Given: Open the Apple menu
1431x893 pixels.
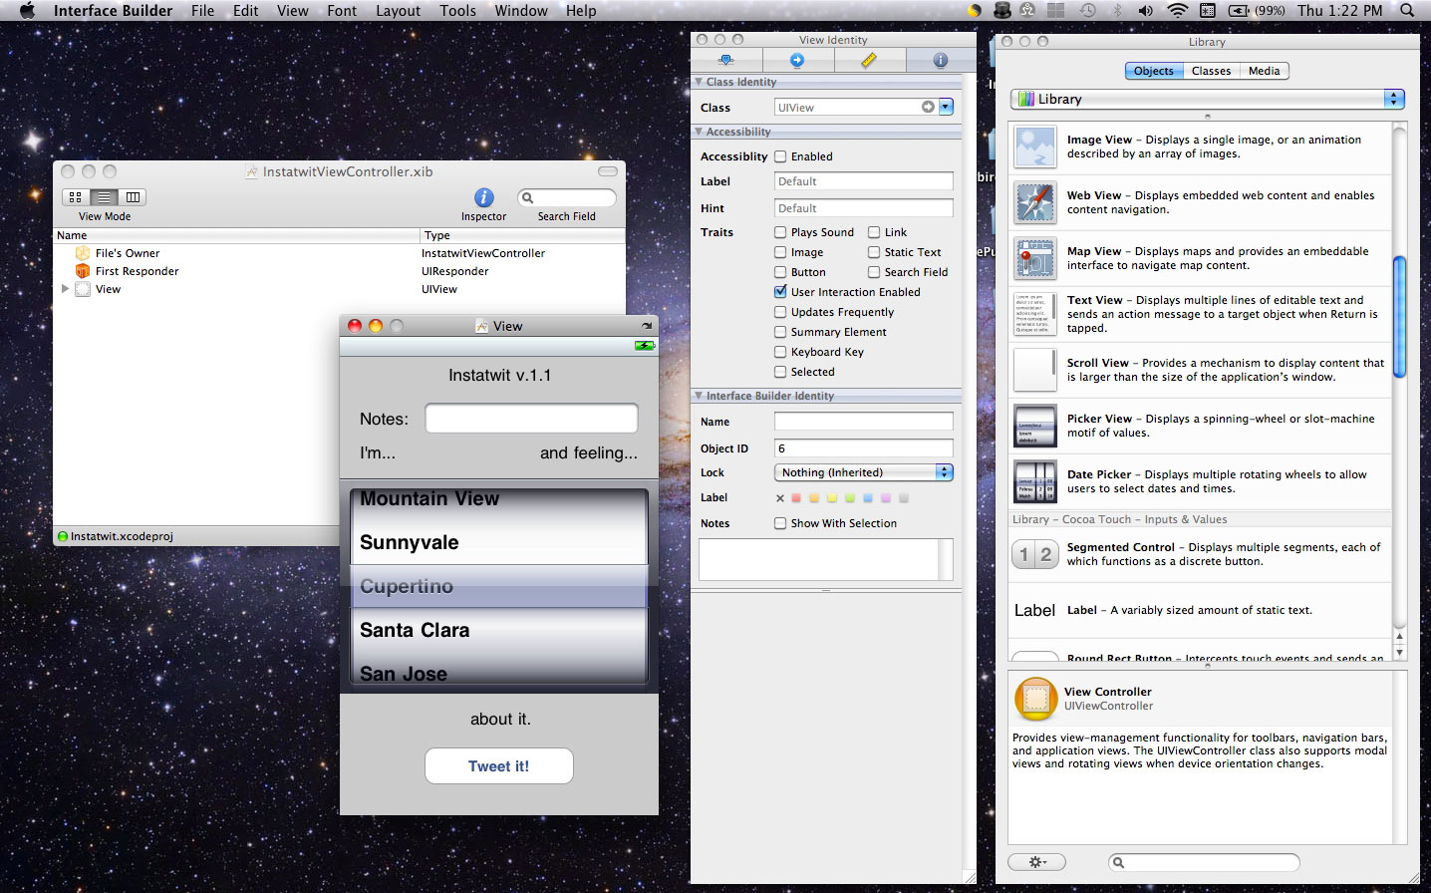Looking at the screenshot, I should [27, 10].
